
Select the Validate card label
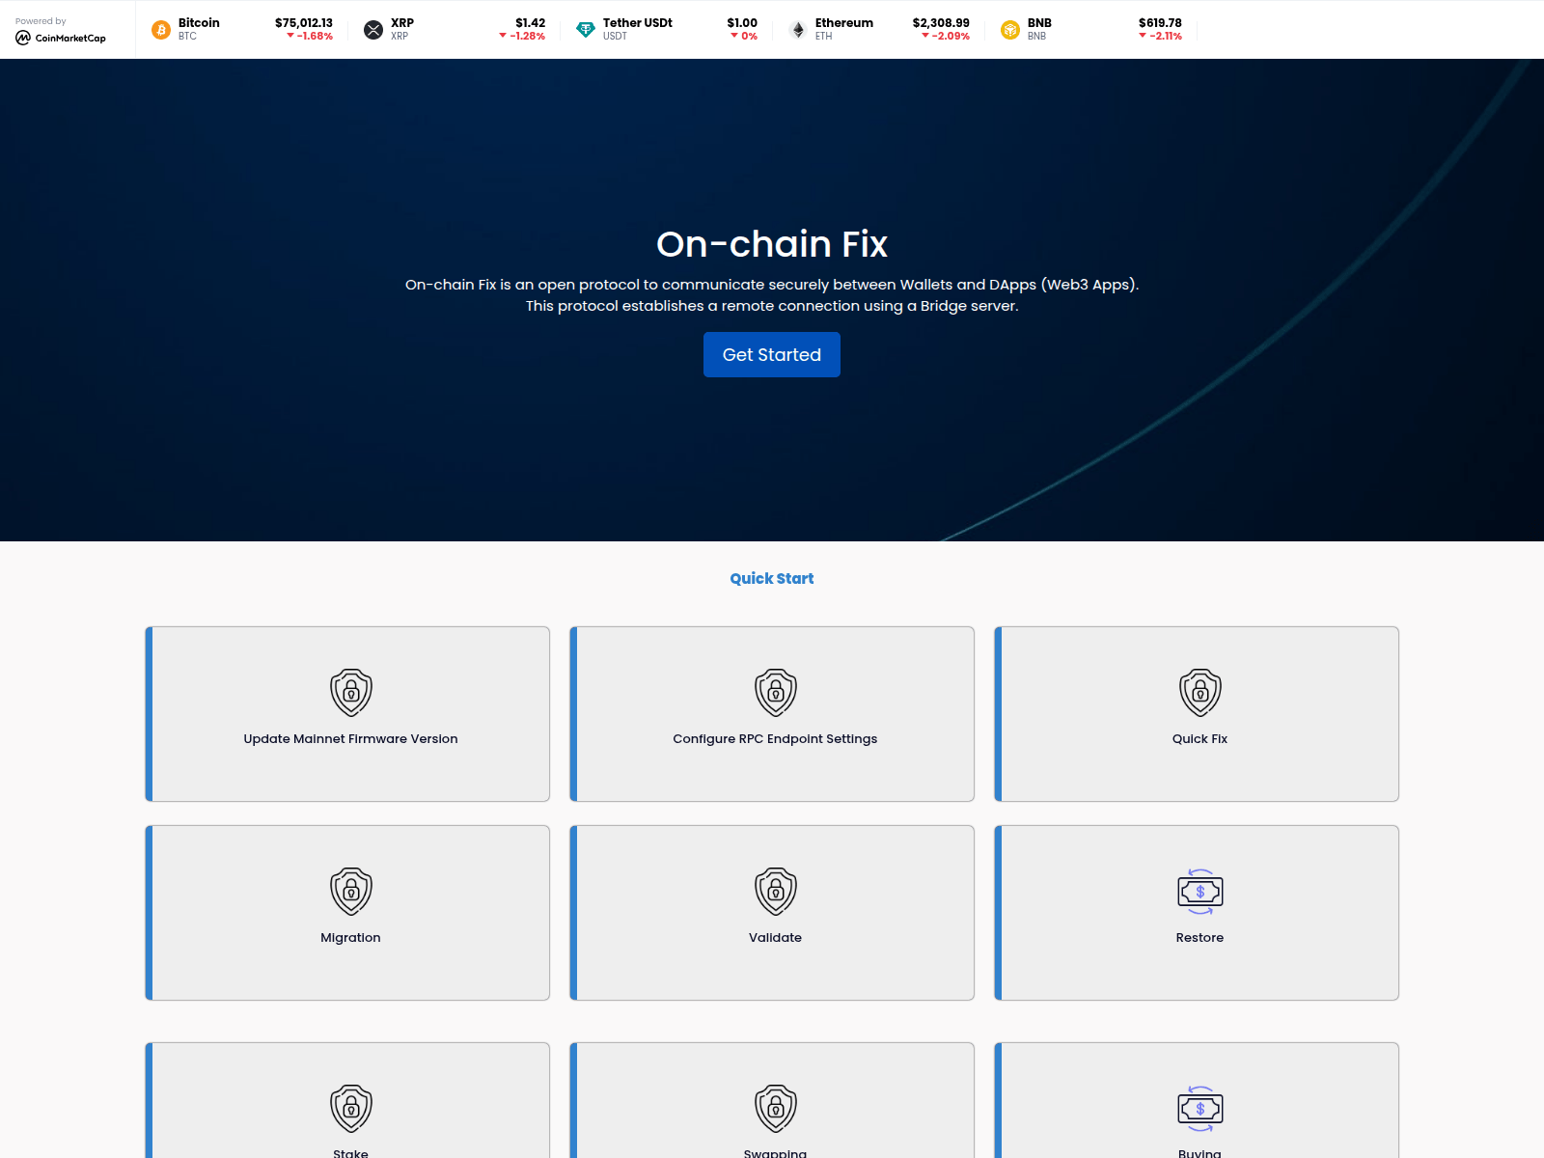pyautogui.click(x=775, y=937)
